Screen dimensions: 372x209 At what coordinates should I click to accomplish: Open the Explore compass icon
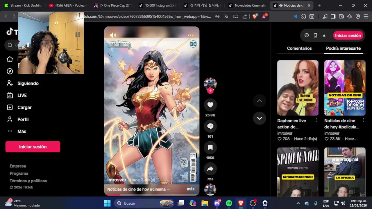10,71
